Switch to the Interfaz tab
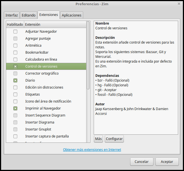Image resolution: width=184 pixels, height=171 pixels. 12,15
